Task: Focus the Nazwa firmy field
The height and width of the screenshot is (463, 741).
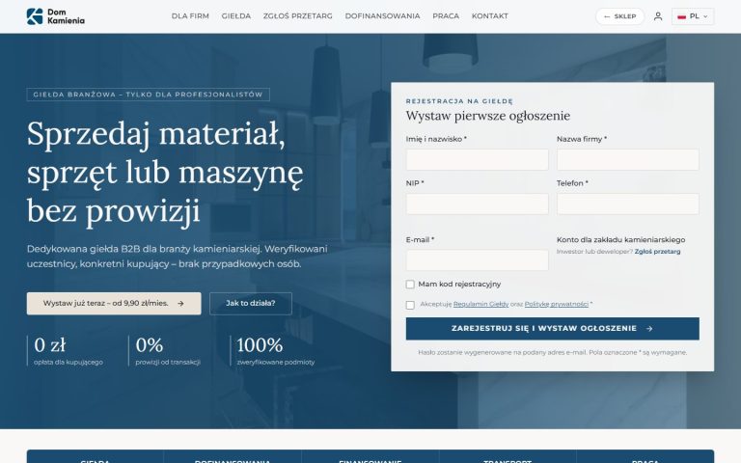Action: tap(627, 160)
